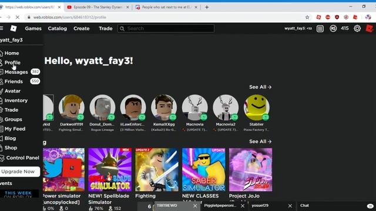
Task: Open Groups in sidebar
Action: (13, 120)
